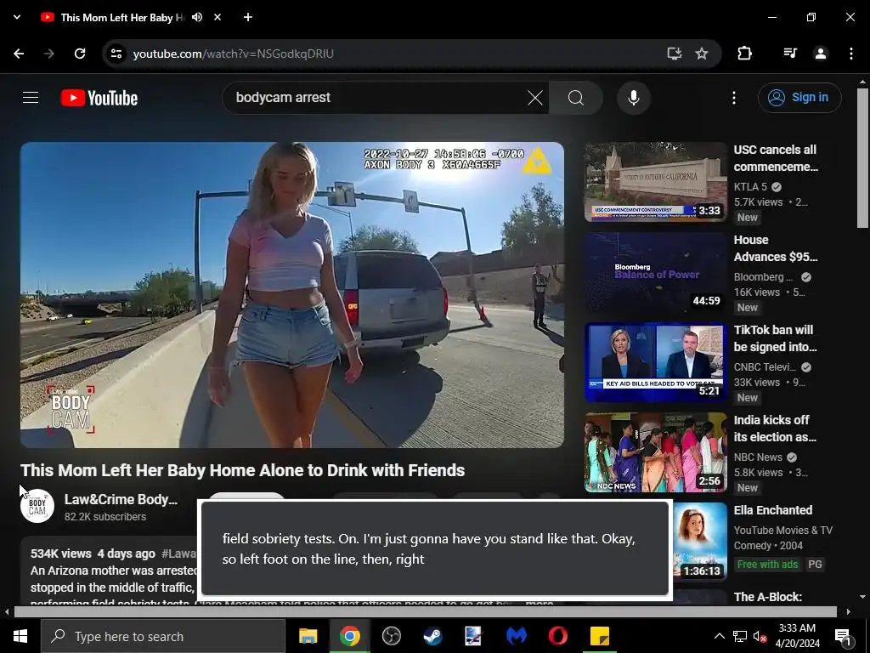Open Steam from the taskbar
The height and width of the screenshot is (653, 870).
[x=432, y=636]
